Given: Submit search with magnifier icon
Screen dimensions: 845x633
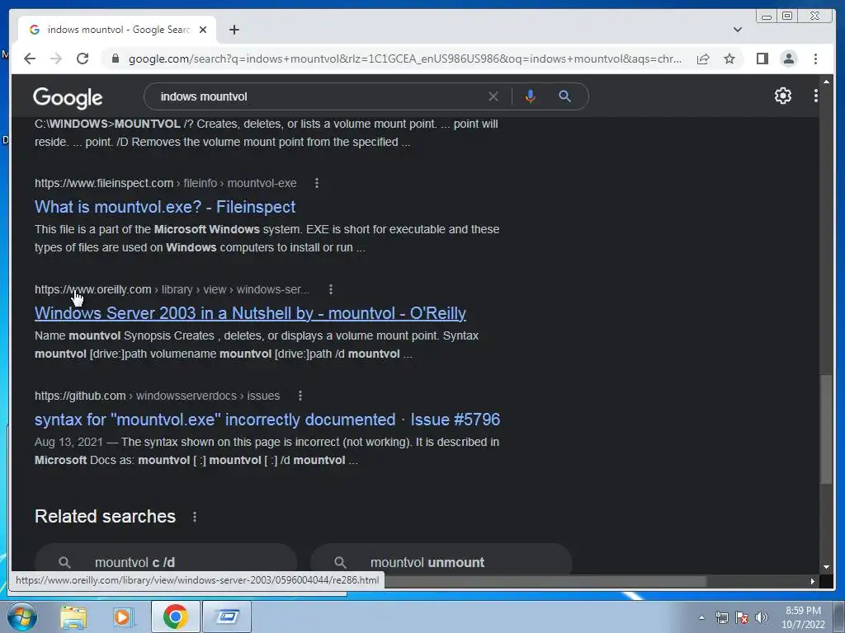Looking at the screenshot, I should coord(564,96).
